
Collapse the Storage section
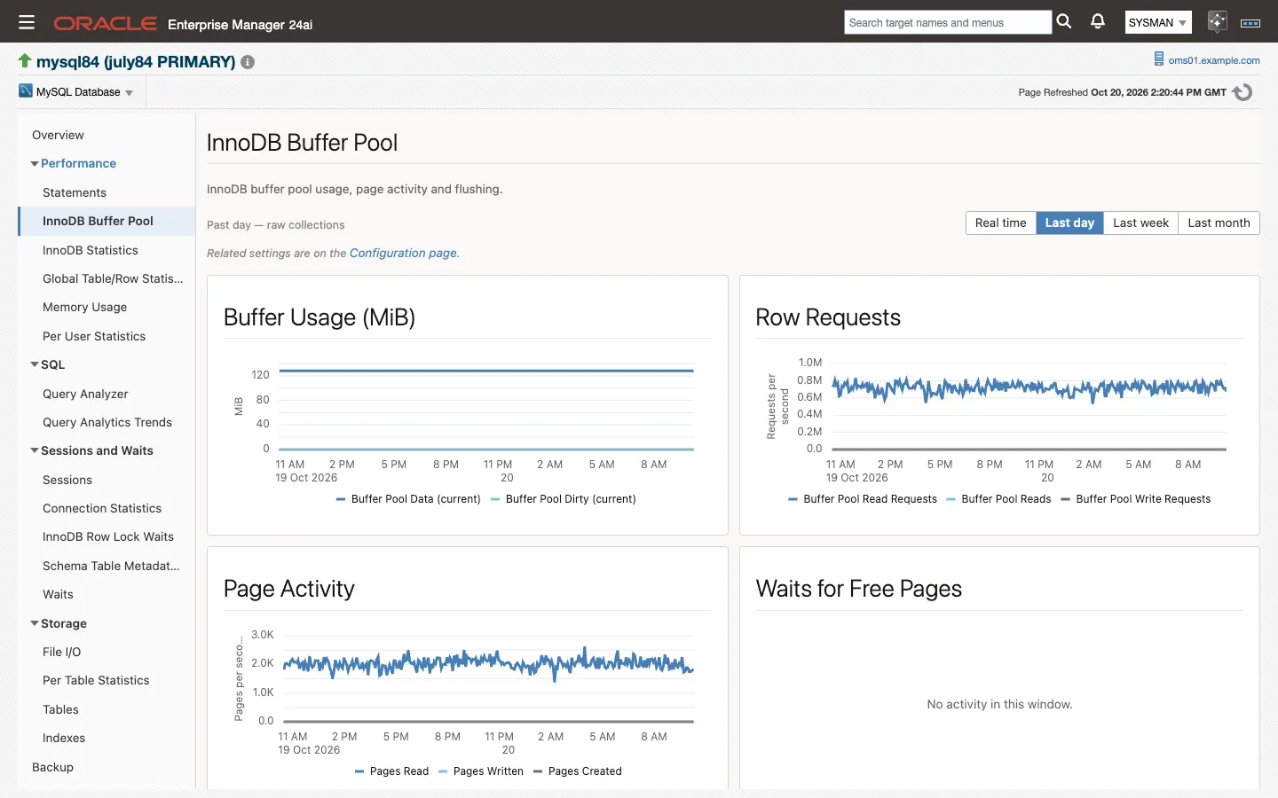click(35, 623)
